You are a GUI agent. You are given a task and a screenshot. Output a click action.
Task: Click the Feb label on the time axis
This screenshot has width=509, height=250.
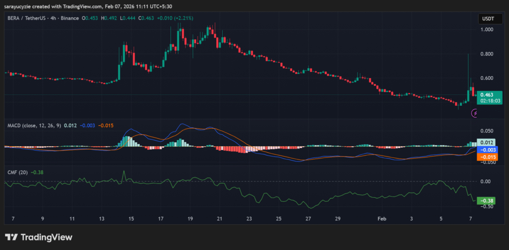pyautogui.click(x=381, y=219)
